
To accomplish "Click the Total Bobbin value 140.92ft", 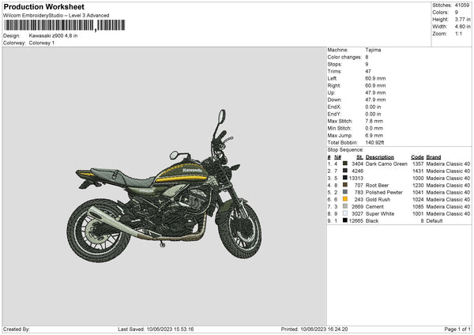I will [x=374, y=142].
